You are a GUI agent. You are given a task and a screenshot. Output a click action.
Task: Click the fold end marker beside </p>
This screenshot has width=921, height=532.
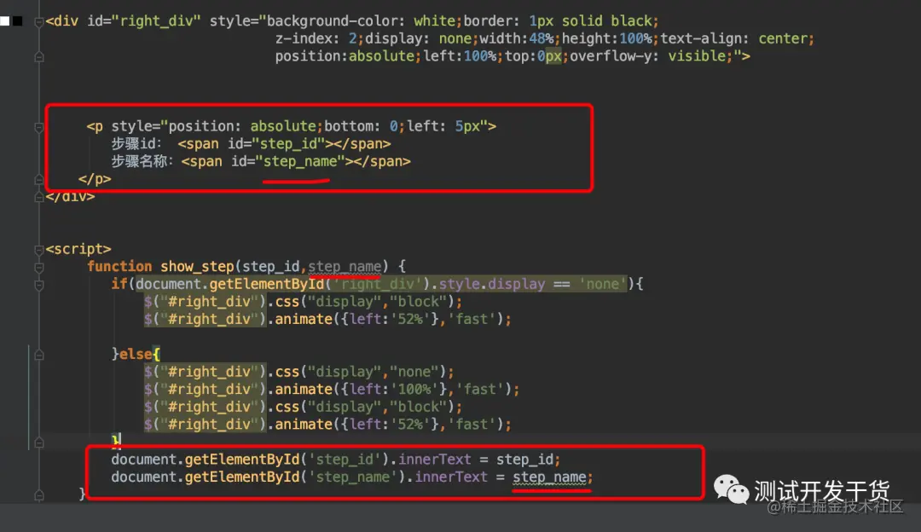point(38,180)
